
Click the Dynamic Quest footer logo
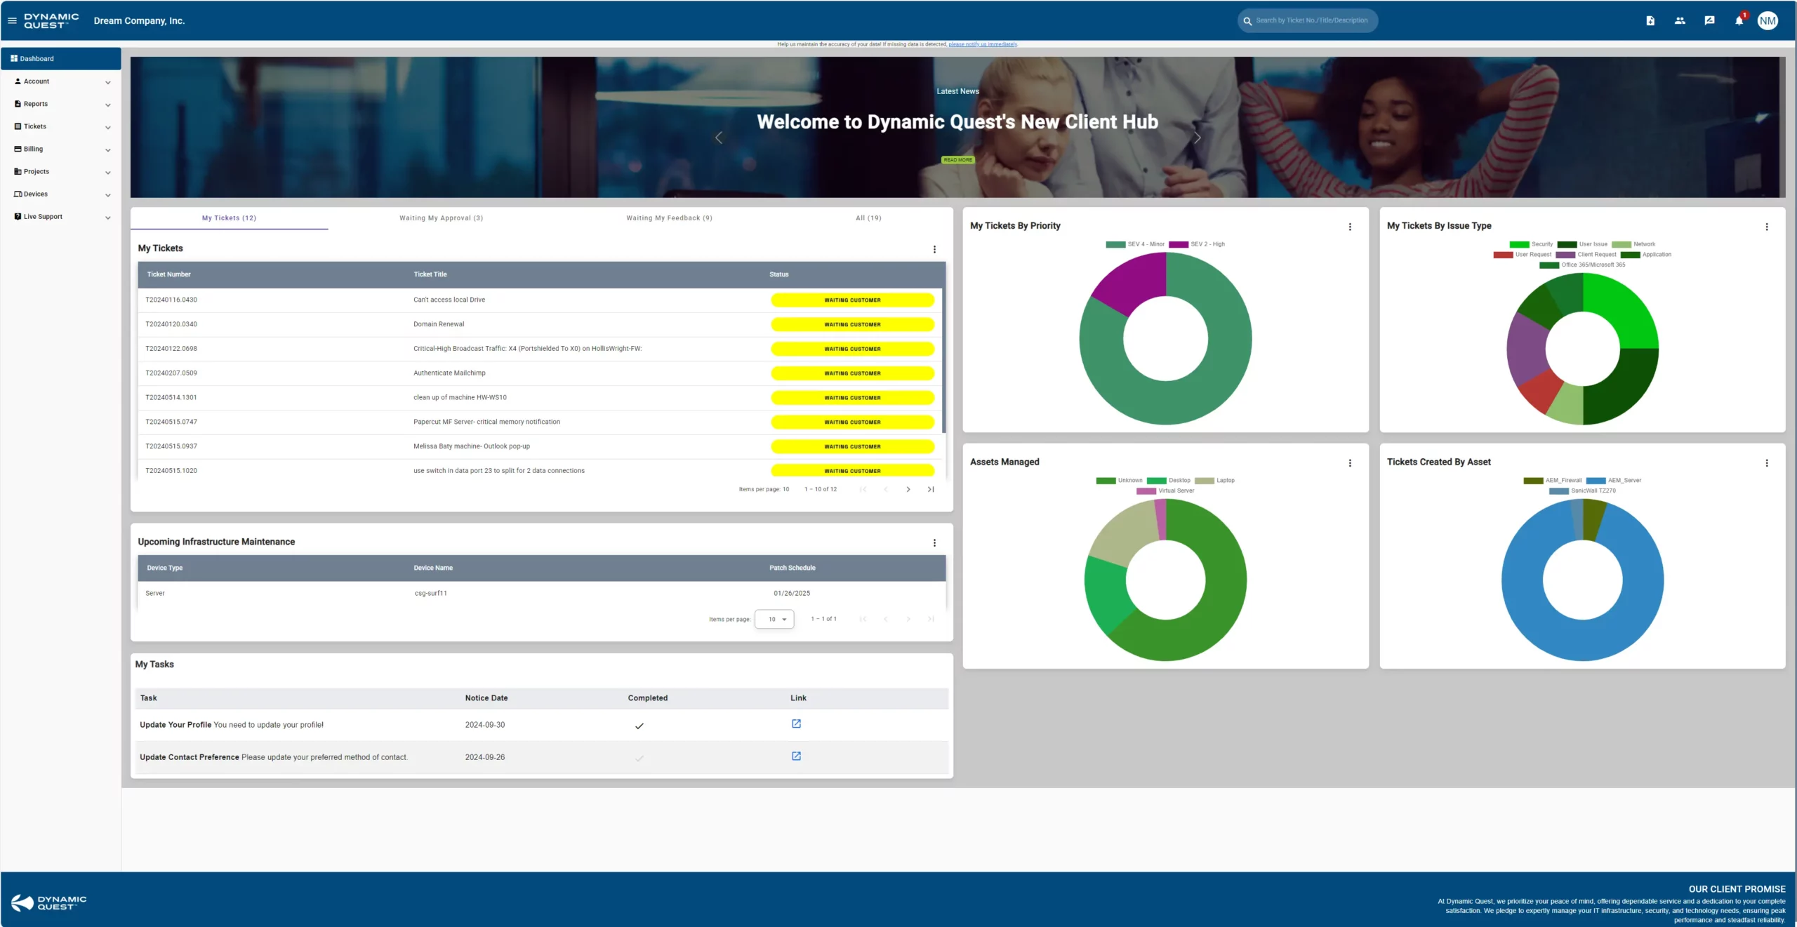pyautogui.click(x=48, y=902)
